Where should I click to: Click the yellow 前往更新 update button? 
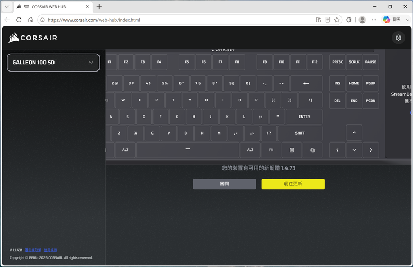pyautogui.click(x=293, y=184)
